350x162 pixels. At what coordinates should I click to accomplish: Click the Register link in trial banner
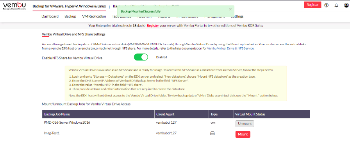(153, 26)
